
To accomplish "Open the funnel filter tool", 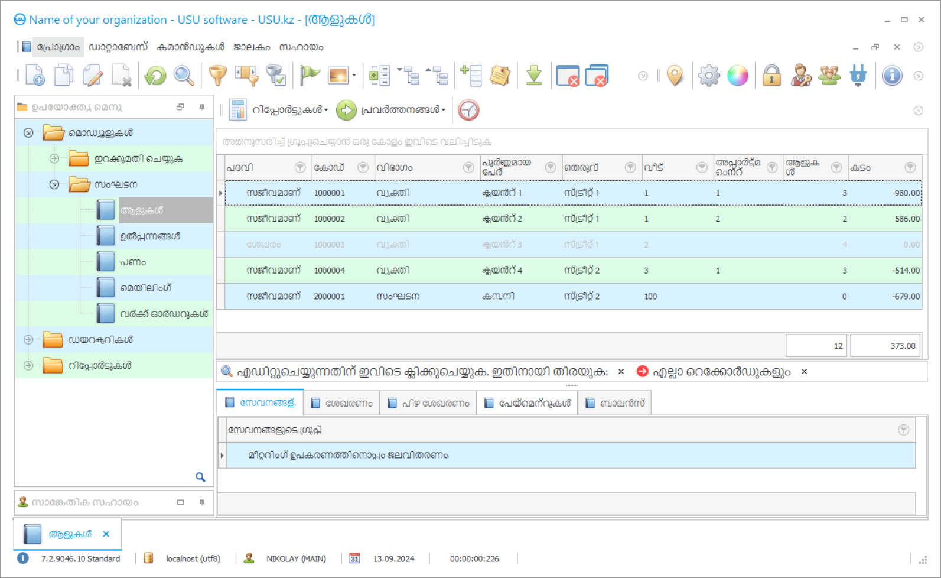I will tap(217, 76).
